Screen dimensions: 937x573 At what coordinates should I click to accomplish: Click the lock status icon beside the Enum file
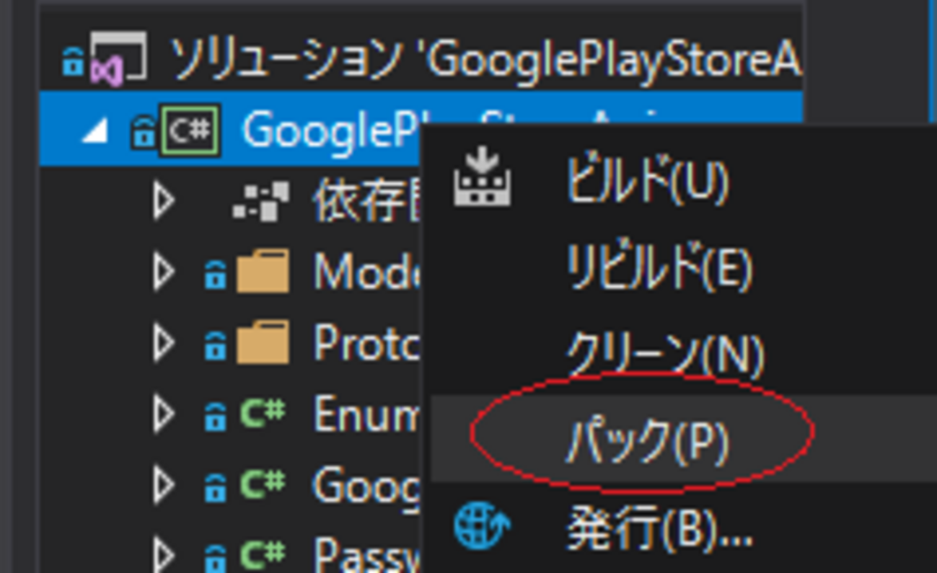(x=214, y=417)
